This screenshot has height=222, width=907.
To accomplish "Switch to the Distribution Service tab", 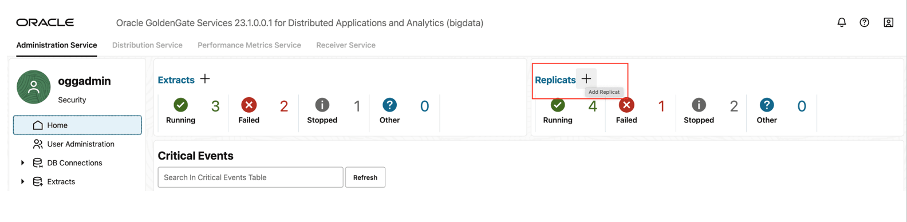I will (x=147, y=45).
